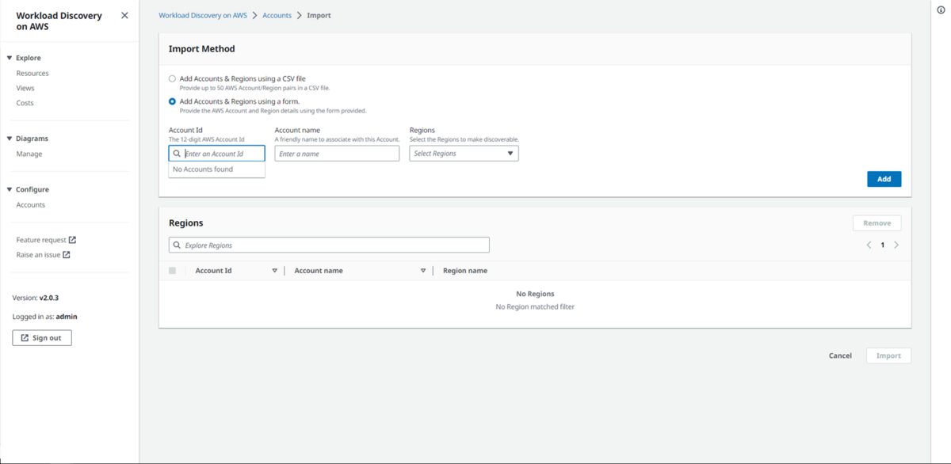Click the Region name column header
Viewport: 951px width, 464px height.
pyautogui.click(x=465, y=271)
